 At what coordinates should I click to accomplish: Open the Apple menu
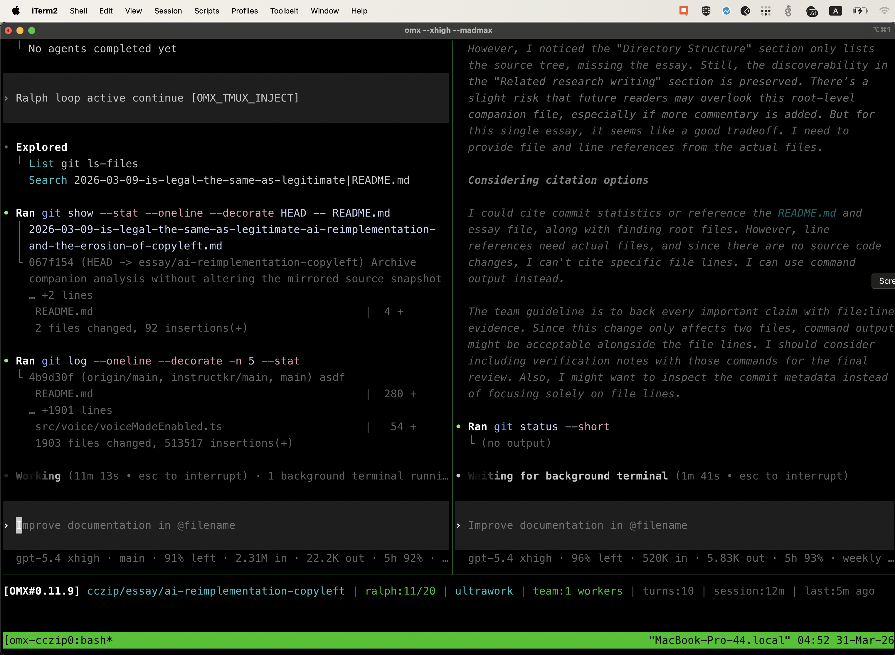click(x=16, y=11)
